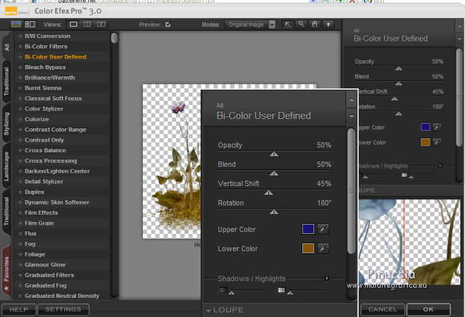Open Traditional tab between All and Stylizing
This screenshot has height=317, width=465.
click(7, 82)
